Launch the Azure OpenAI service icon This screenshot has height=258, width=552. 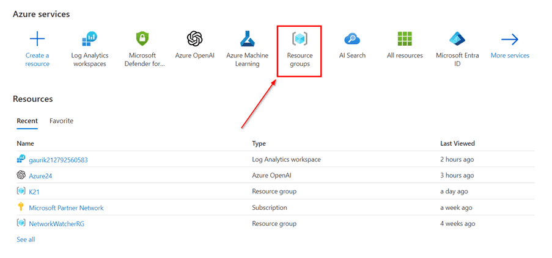click(x=194, y=40)
